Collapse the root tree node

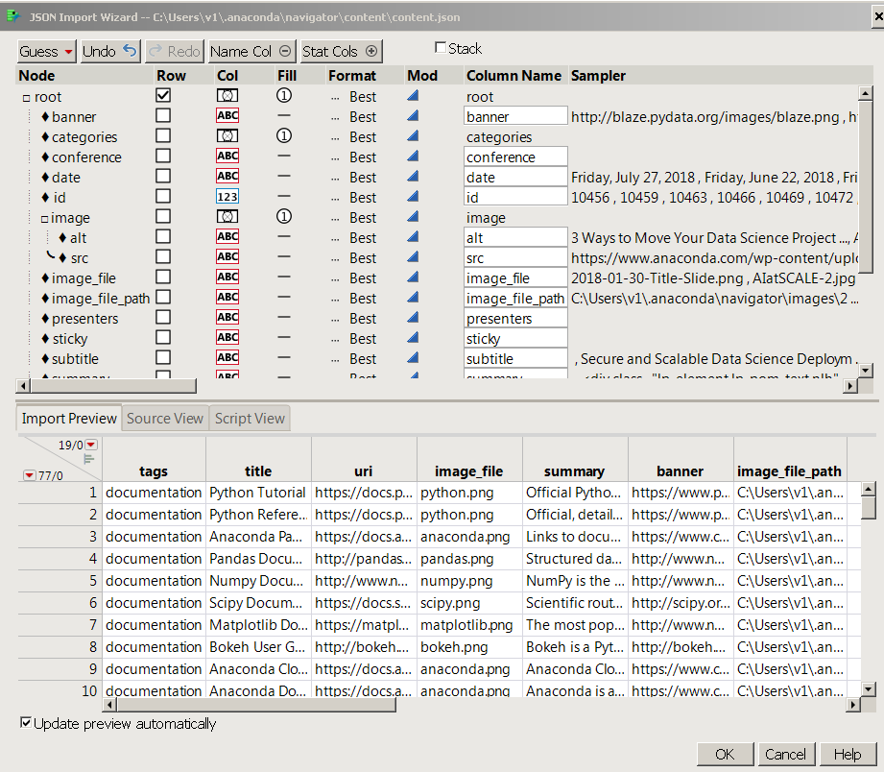tap(26, 97)
